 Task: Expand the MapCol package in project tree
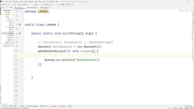click(6, 35)
